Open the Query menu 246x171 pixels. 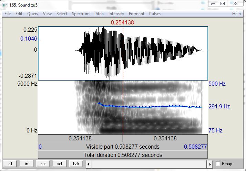[33, 14]
